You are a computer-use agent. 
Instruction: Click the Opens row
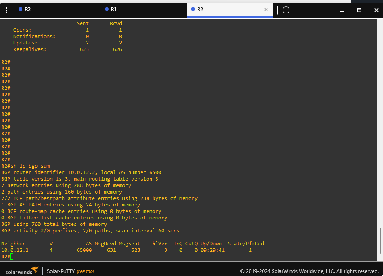point(68,30)
